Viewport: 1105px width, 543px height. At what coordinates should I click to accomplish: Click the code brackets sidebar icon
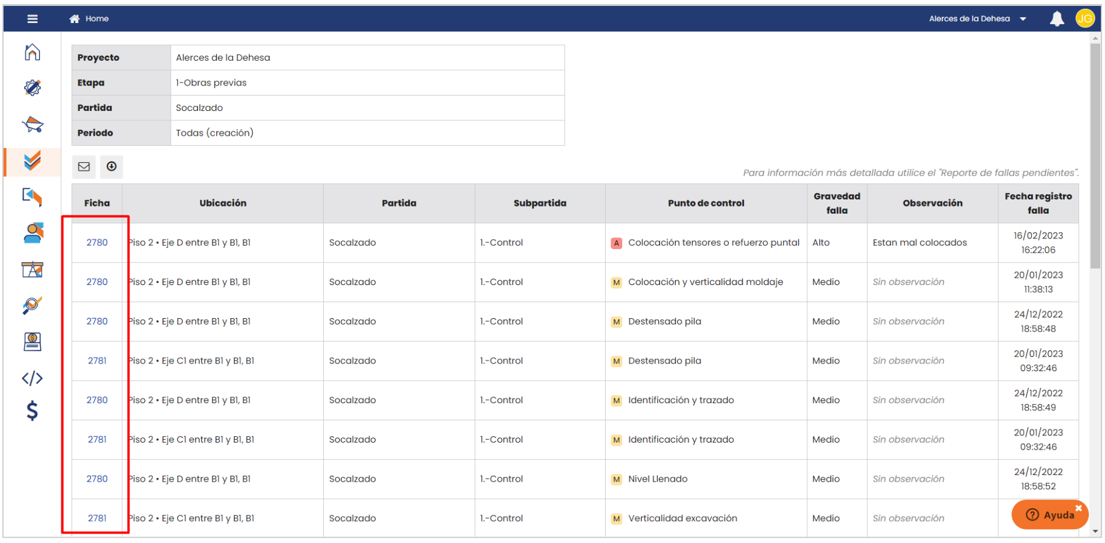coord(32,378)
